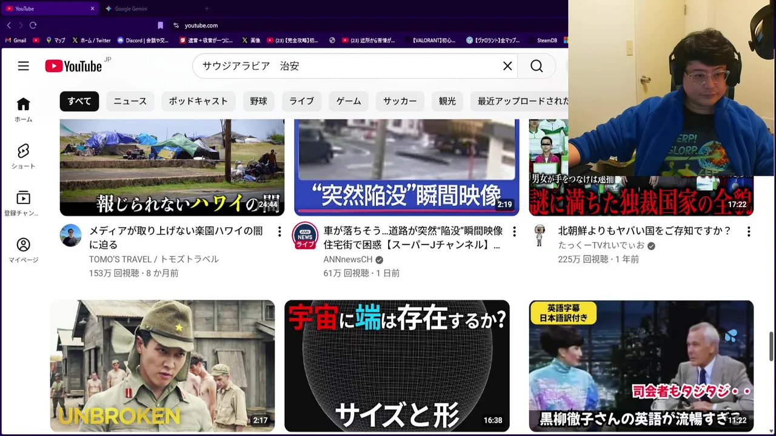Play the 突然陥没 瞬間映像 thumbnail
Viewport: 776px width, 436px height.
click(x=407, y=167)
